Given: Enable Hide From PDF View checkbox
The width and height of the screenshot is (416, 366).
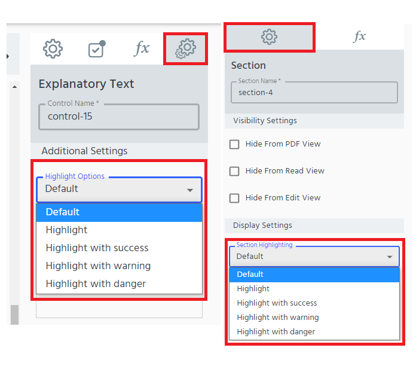Looking at the screenshot, I should 234,144.
